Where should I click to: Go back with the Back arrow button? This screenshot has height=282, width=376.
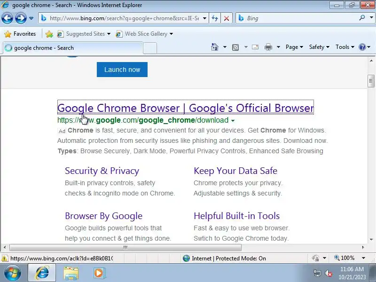click(7, 18)
